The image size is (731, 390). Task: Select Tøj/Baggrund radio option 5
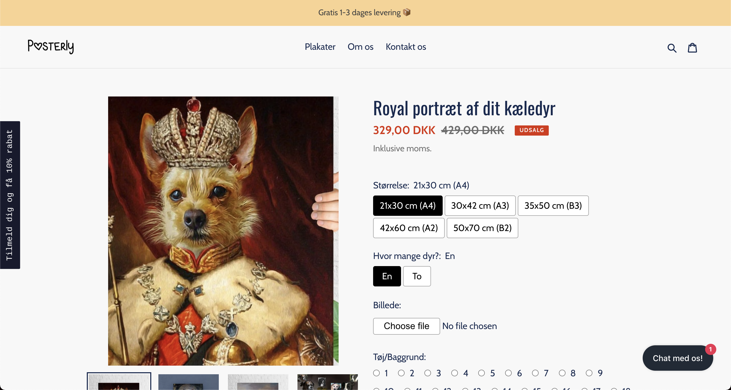pos(481,373)
